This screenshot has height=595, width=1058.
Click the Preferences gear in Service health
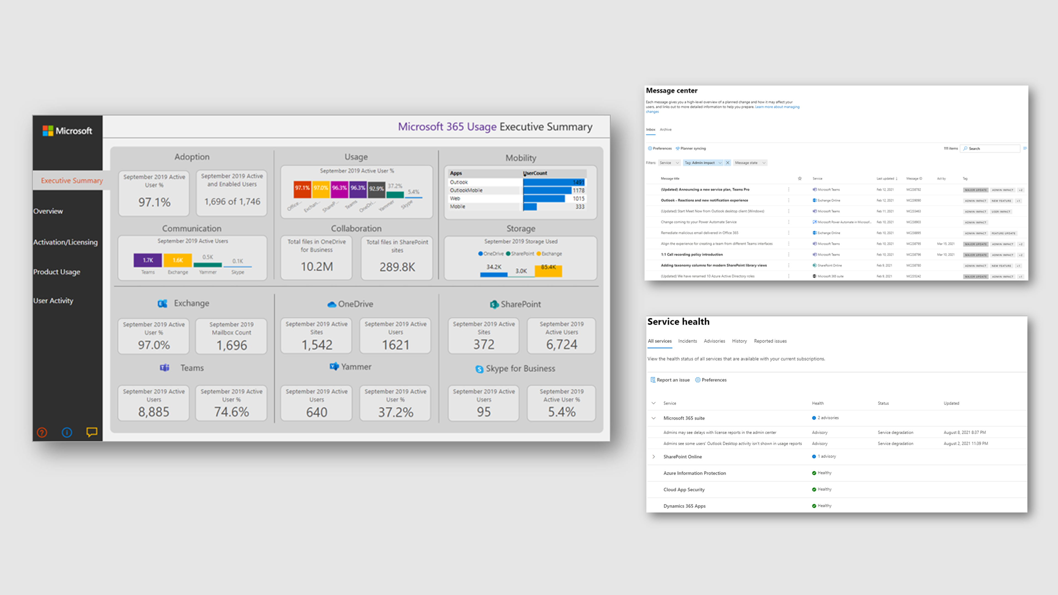click(x=697, y=380)
